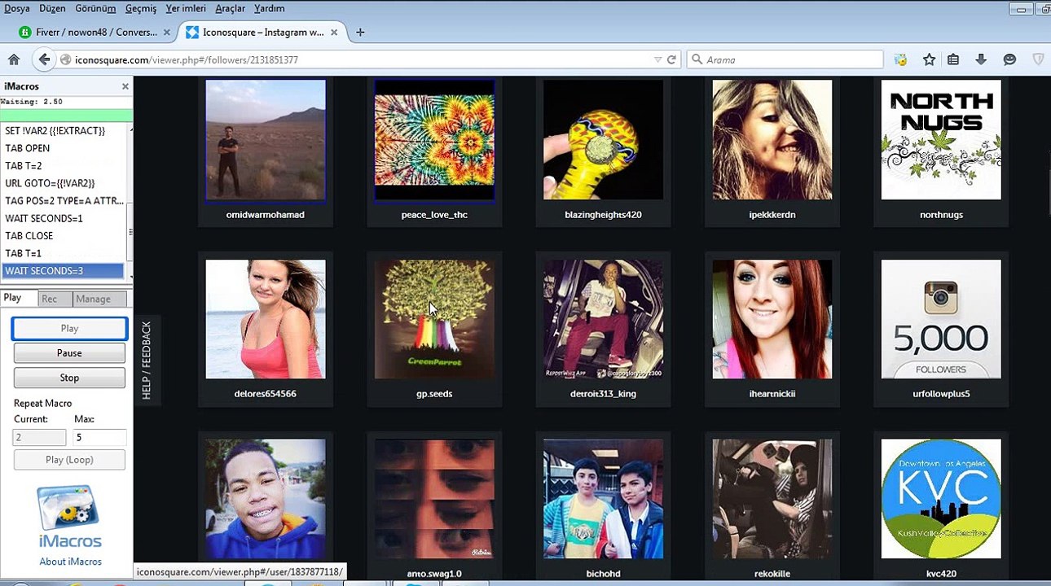1051x586 pixels.
Task: Click the Max repeat count field
Action: 99,437
